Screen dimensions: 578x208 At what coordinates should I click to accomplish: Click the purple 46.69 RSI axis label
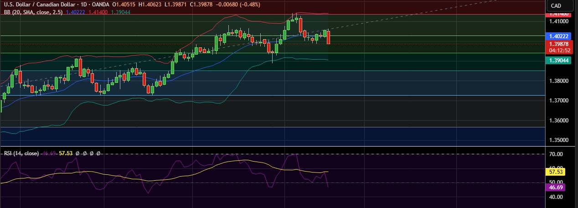point(555,187)
